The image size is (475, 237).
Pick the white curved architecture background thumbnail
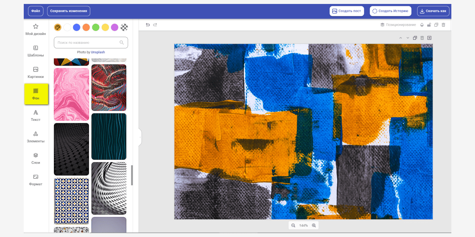pos(109,188)
